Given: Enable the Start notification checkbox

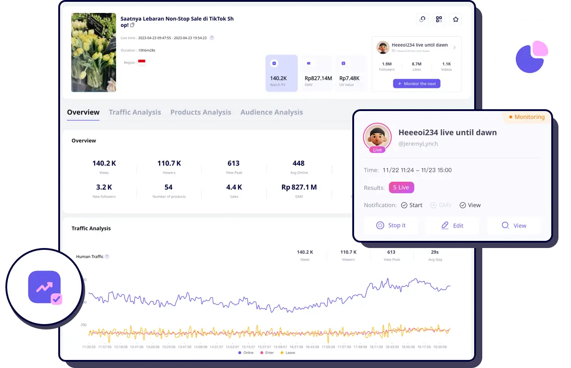Looking at the screenshot, I should (405, 205).
